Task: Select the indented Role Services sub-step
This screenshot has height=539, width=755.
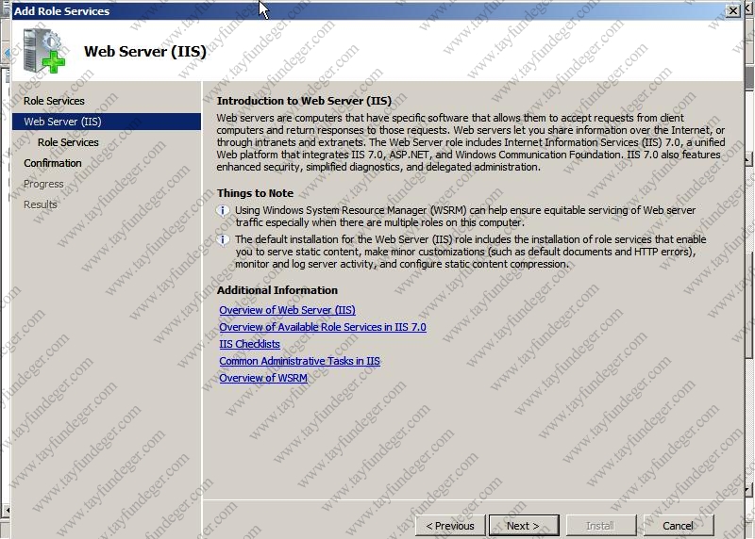Action: 68,142
